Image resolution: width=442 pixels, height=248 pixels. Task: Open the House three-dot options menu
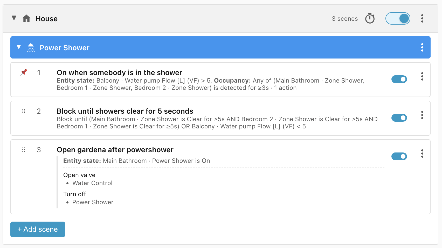point(422,18)
